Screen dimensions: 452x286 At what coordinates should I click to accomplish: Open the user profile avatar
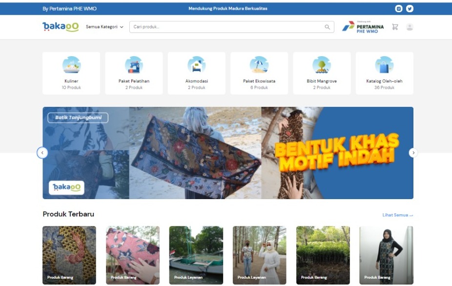pyautogui.click(x=410, y=27)
